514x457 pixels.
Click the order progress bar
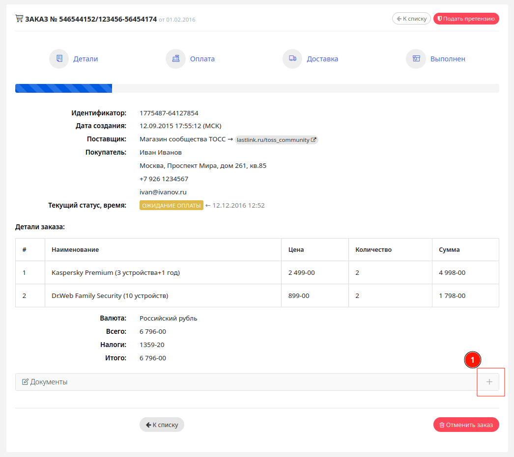pos(257,88)
